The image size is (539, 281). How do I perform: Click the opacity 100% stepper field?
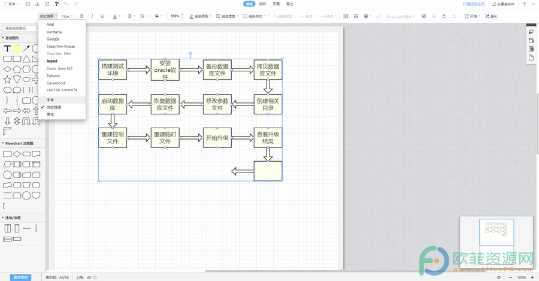(175, 16)
